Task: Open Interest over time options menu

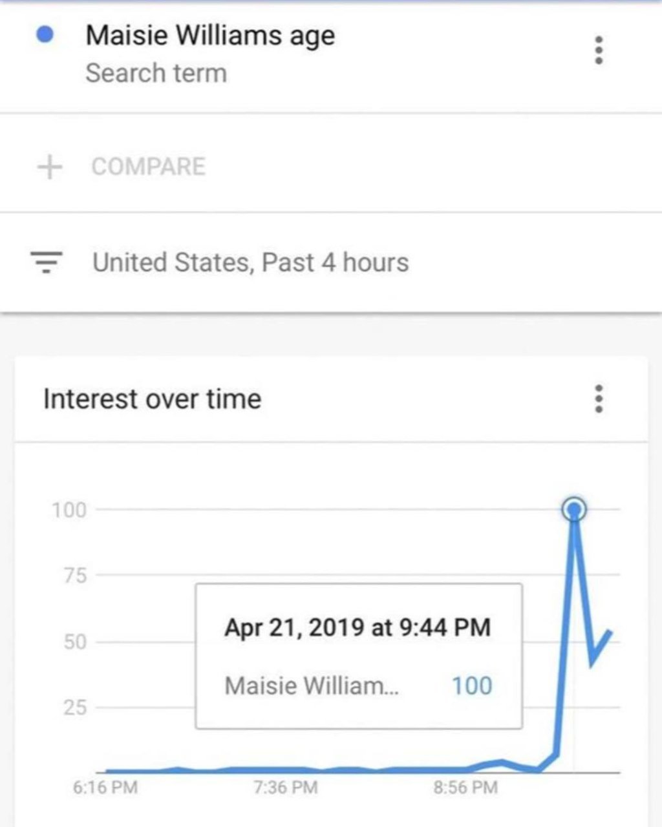Action: pos(599,399)
